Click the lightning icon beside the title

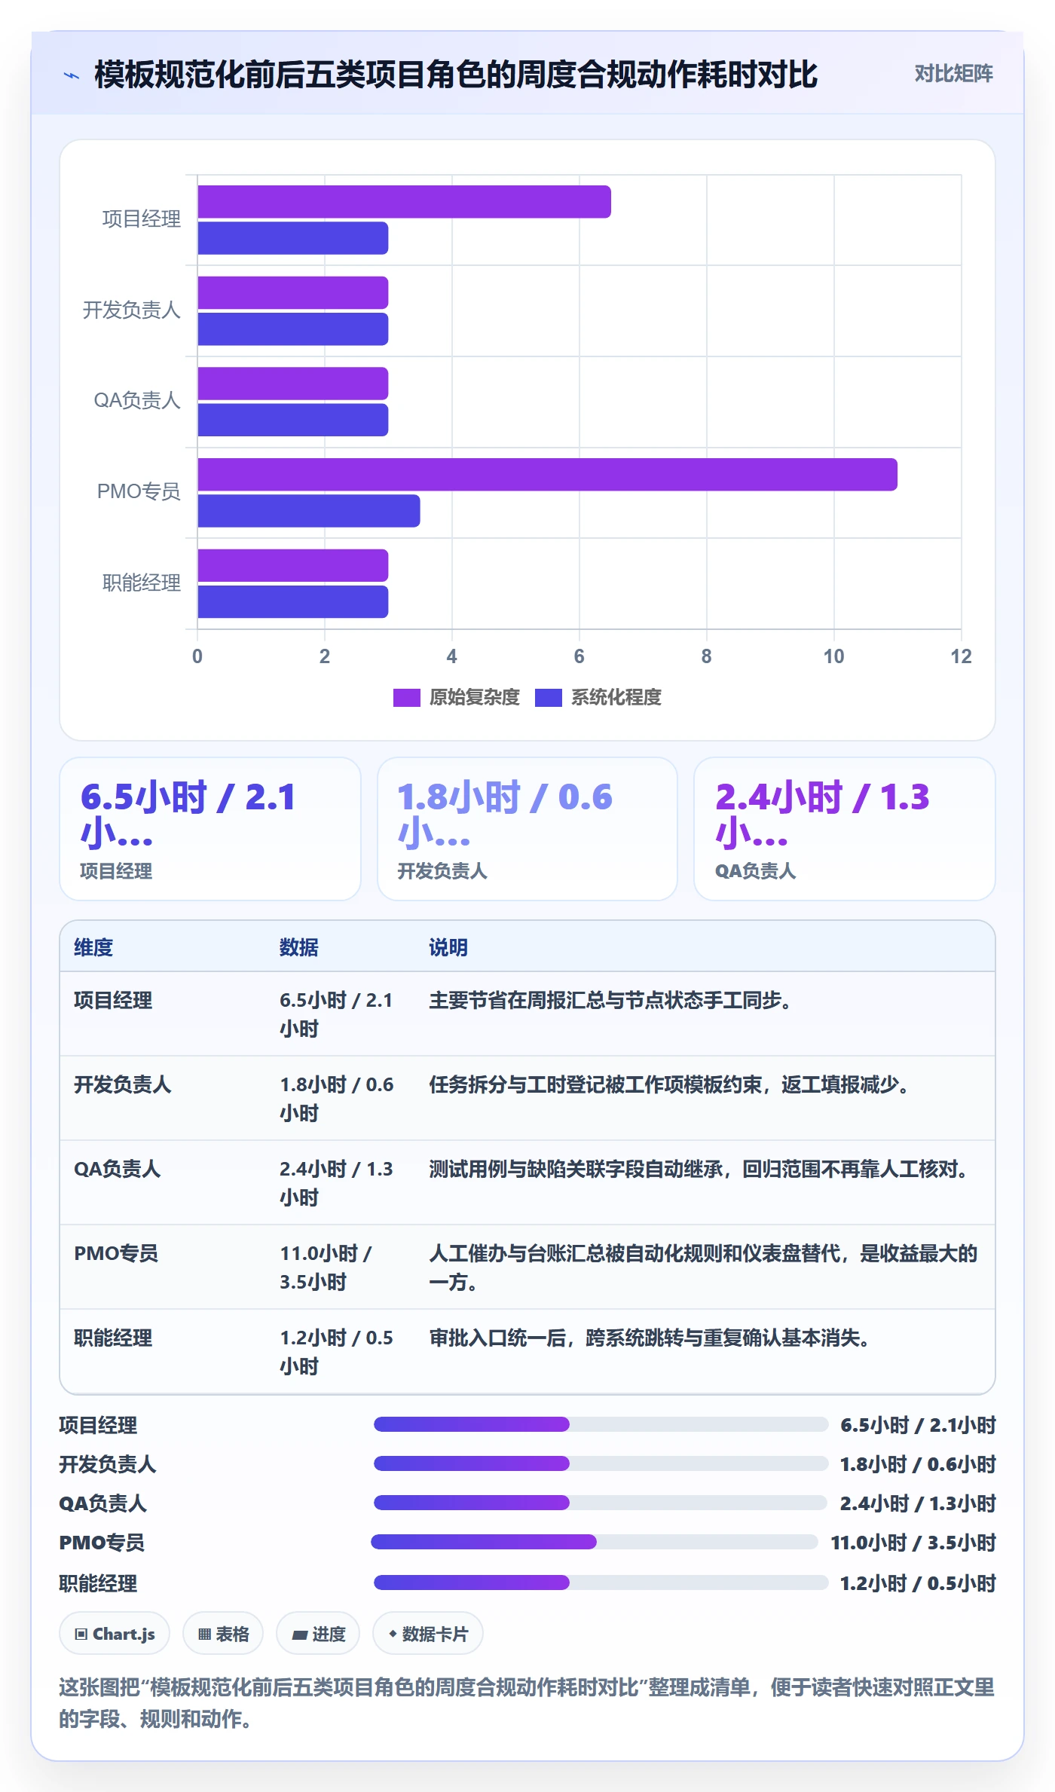coord(72,75)
